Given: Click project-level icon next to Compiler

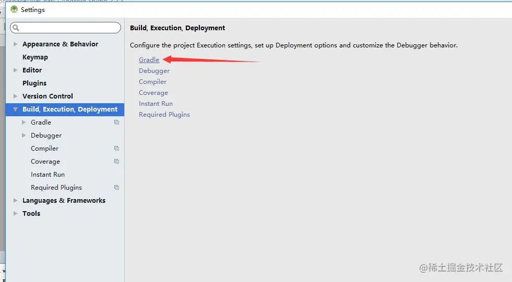Looking at the screenshot, I should coord(116,149).
